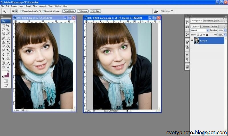This screenshot has width=228, height=136.
Task: Change screen mode from the toolbox
Action: [x=6, y=85]
